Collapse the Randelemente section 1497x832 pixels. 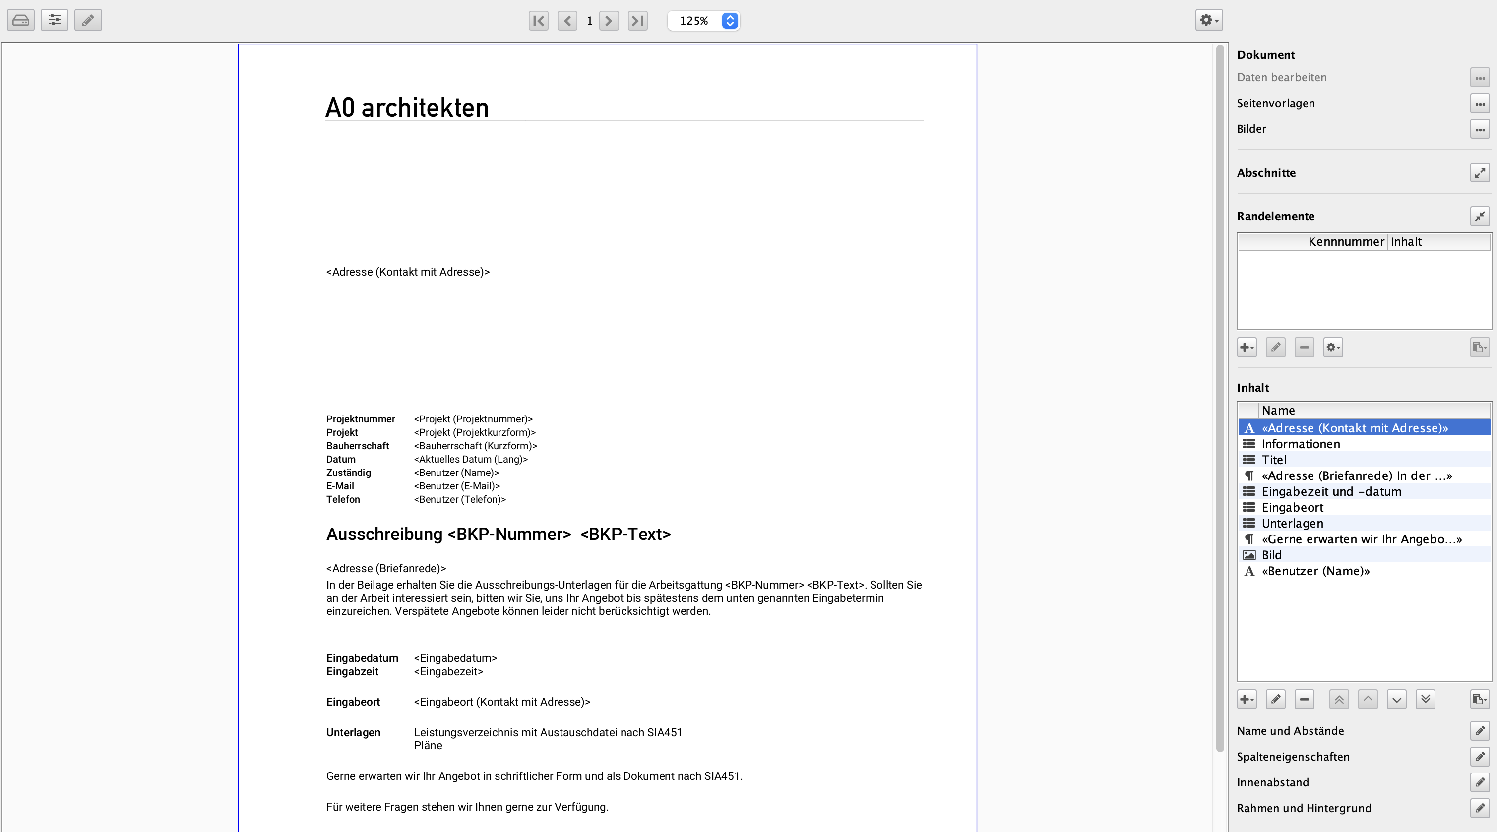click(x=1480, y=216)
